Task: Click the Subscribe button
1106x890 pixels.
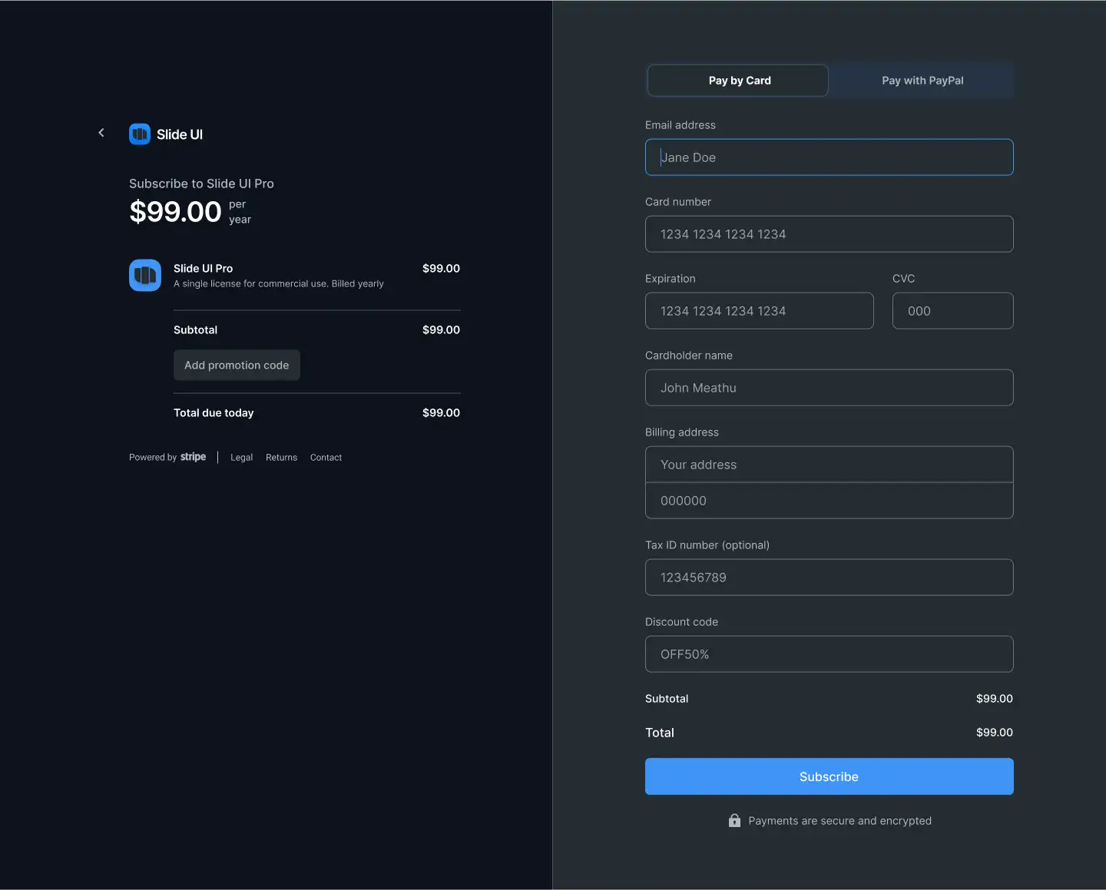Action: 829,776
